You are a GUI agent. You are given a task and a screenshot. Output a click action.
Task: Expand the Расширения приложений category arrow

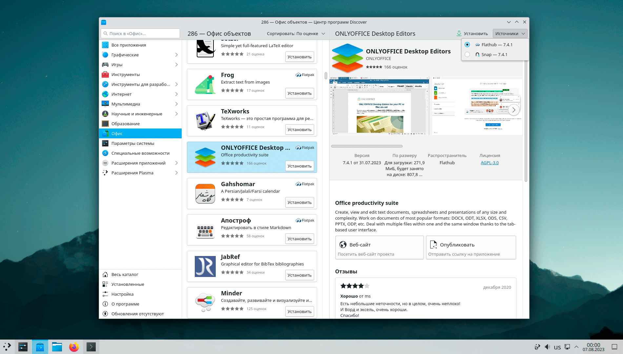coord(176,163)
